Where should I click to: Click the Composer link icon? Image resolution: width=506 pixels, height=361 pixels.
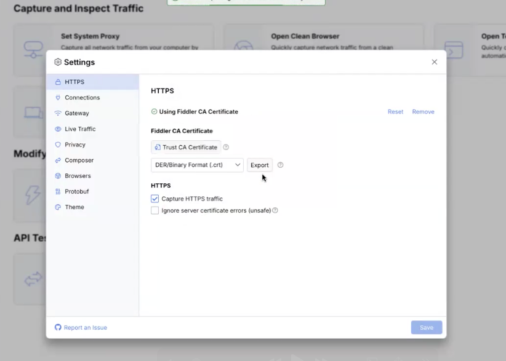pyautogui.click(x=58, y=161)
